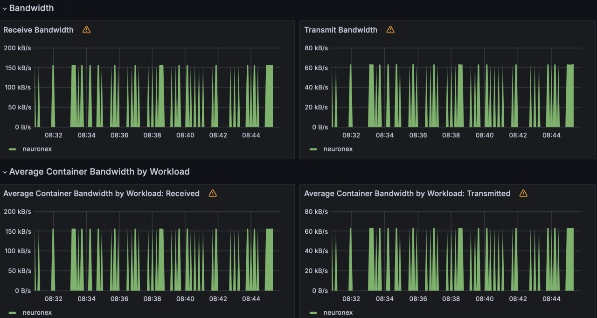Click green color swatch in Receive Bandwidth legend

13,149
